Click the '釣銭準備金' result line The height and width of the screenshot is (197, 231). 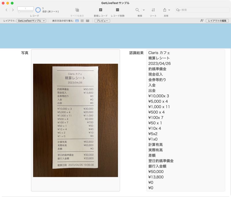(x=157, y=69)
